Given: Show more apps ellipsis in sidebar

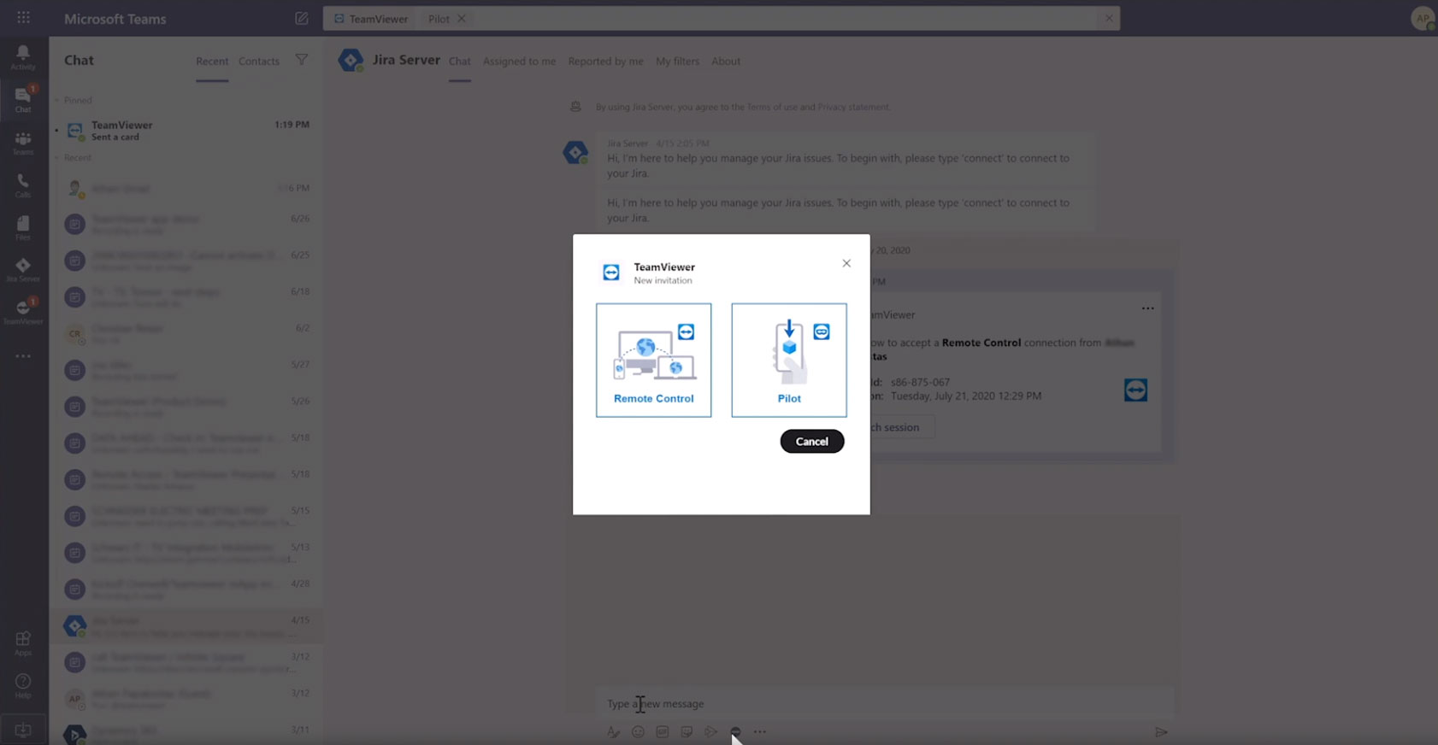Looking at the screenshot, I should click(23, 355).
